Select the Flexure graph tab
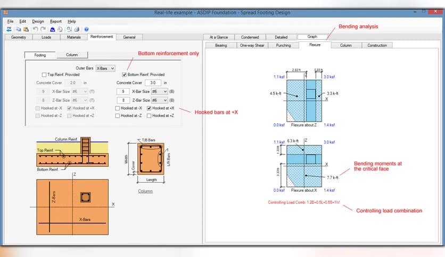 pos(315,45)
